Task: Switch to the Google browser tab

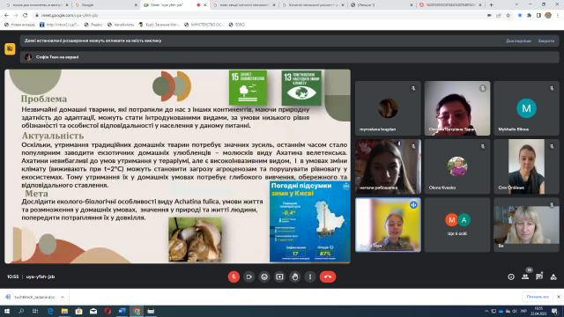Action: [106, 5]
